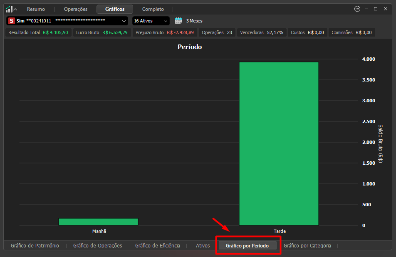Switch to the Operações tab

point(76,9)
